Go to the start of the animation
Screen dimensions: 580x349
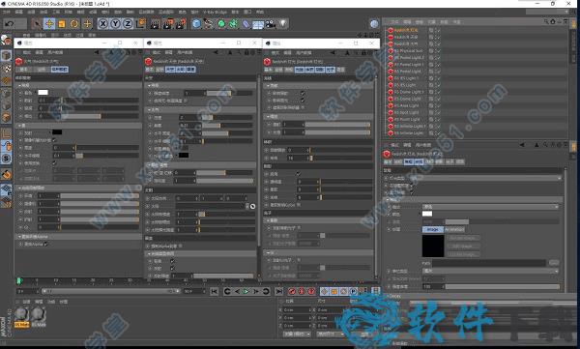point(215,292)
